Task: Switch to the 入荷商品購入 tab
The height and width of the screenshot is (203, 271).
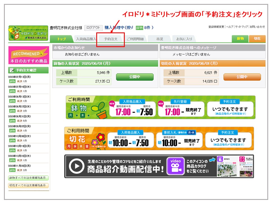Action: pyautogui.click(x=86, y=39)
